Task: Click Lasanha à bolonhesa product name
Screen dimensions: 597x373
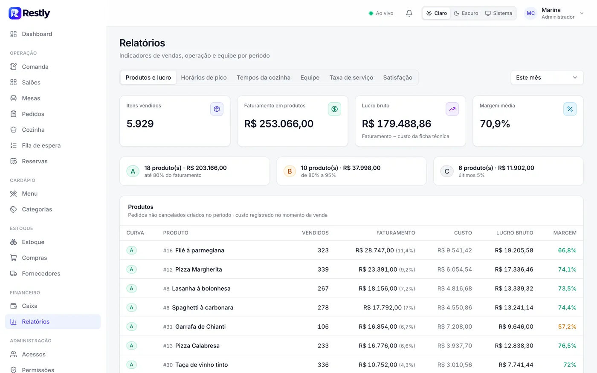Action: point(201,289)
